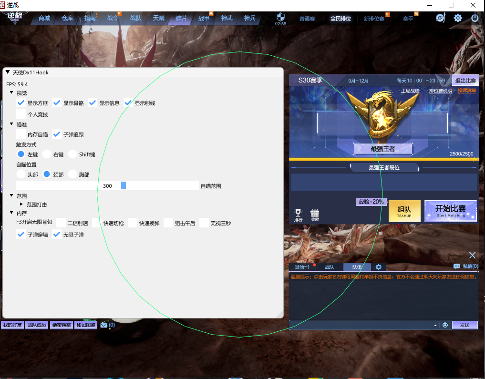Collapse the 视觉 section
Image resolution: width=485 pixels, height=379 pixels.
pyautogui.click(x=12, y=92)
